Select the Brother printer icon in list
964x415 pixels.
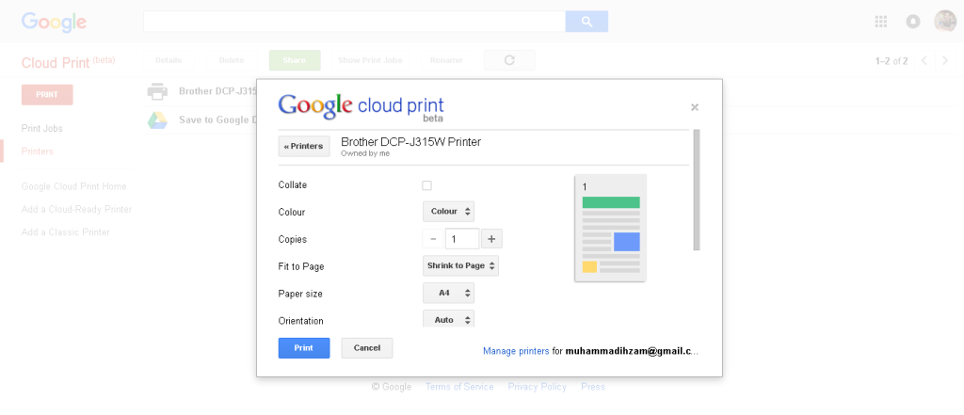tap(157, 91)
